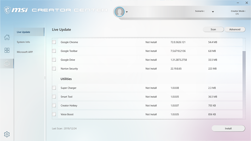This screenshot has height=141, width=251.
Task: Click the user profile avatar
Action: 119,12
